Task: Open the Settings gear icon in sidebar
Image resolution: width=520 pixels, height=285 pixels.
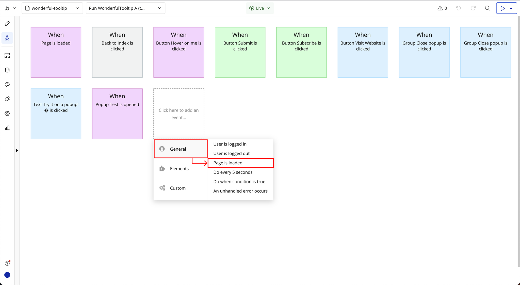Action: (x=7, y=113)
